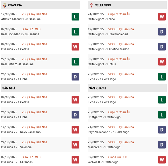
Task: Select loss badge for Real Betis 2-0 Osasuna
Action: tap(75, 62)
